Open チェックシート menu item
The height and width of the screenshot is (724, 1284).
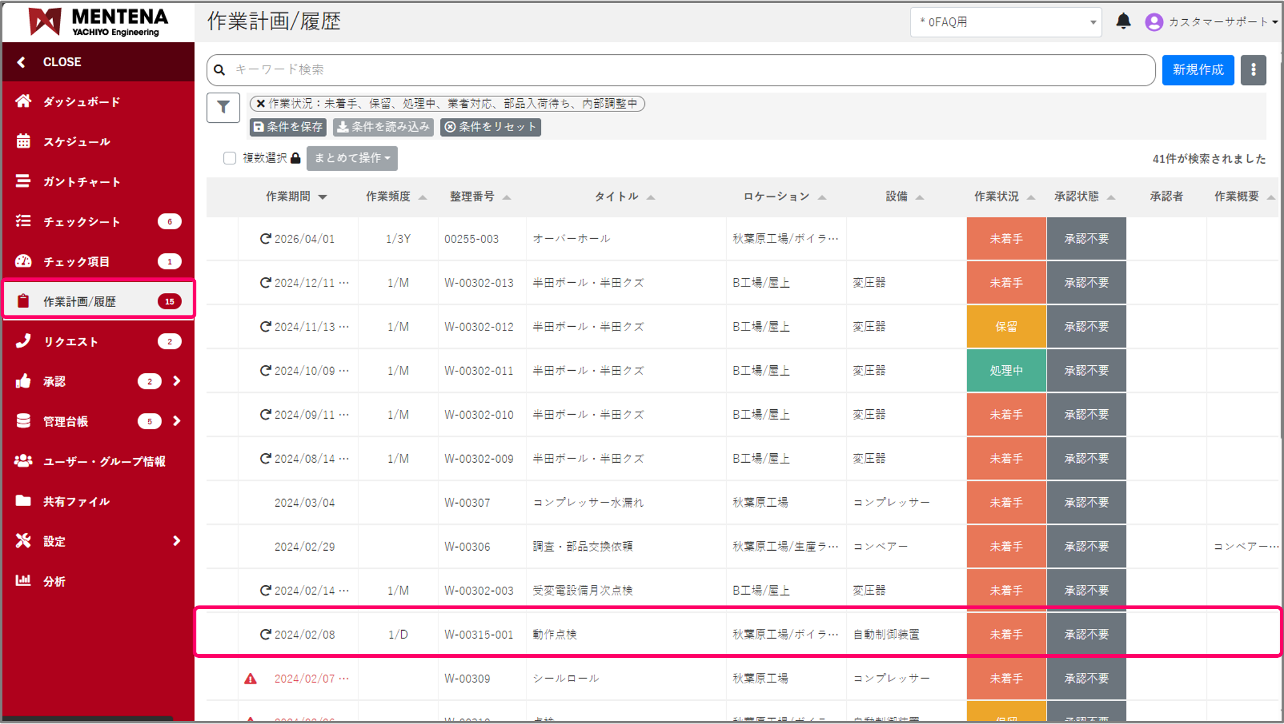coord(81,221)
